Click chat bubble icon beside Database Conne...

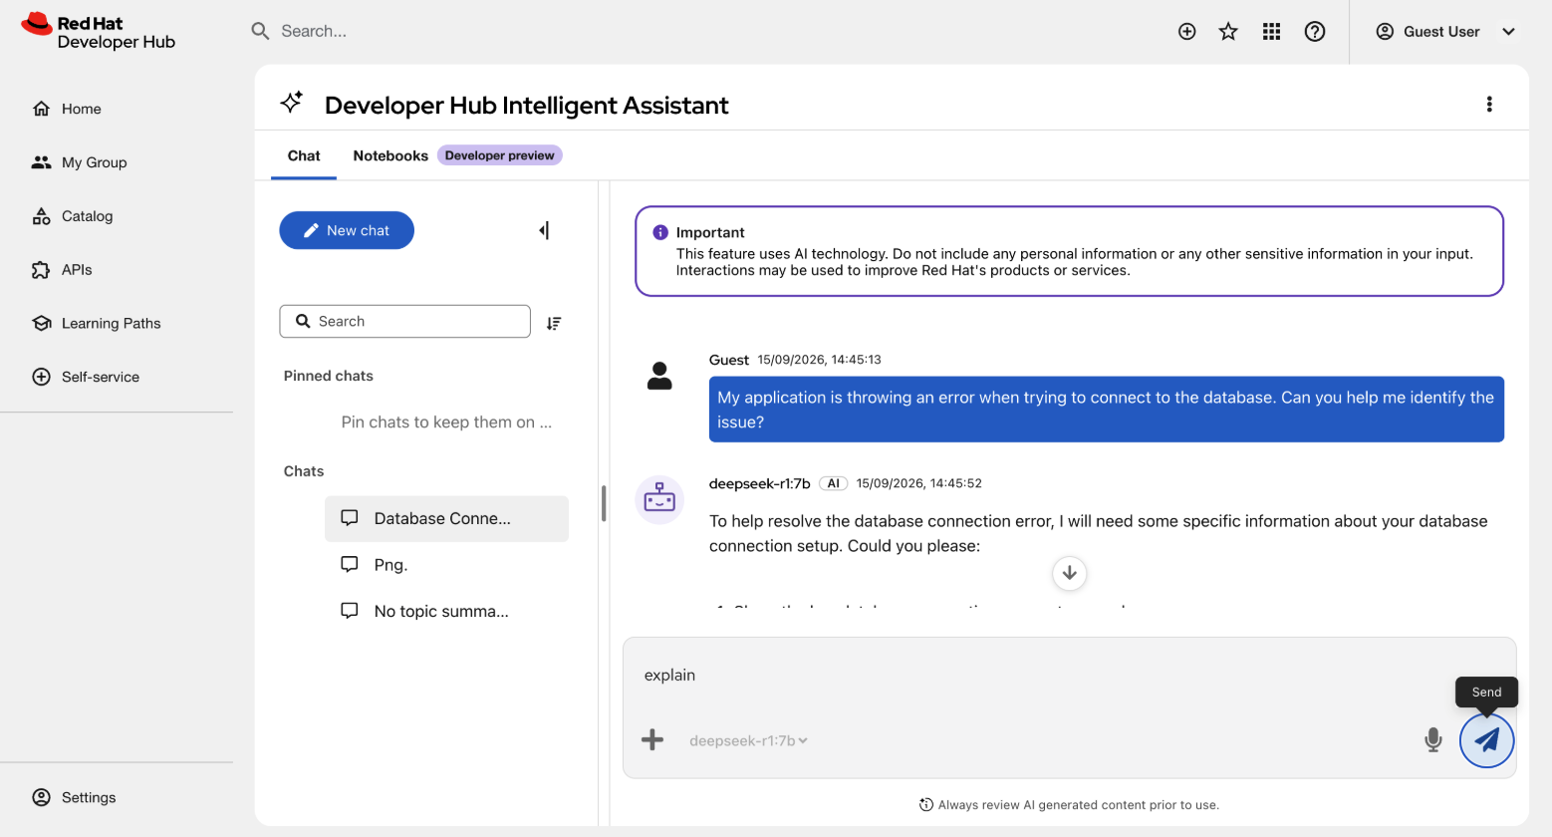(350, 518)
